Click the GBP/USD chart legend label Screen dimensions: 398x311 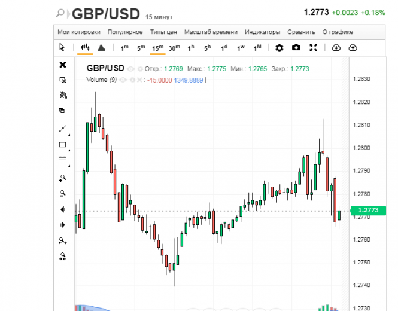coord(105,68)
